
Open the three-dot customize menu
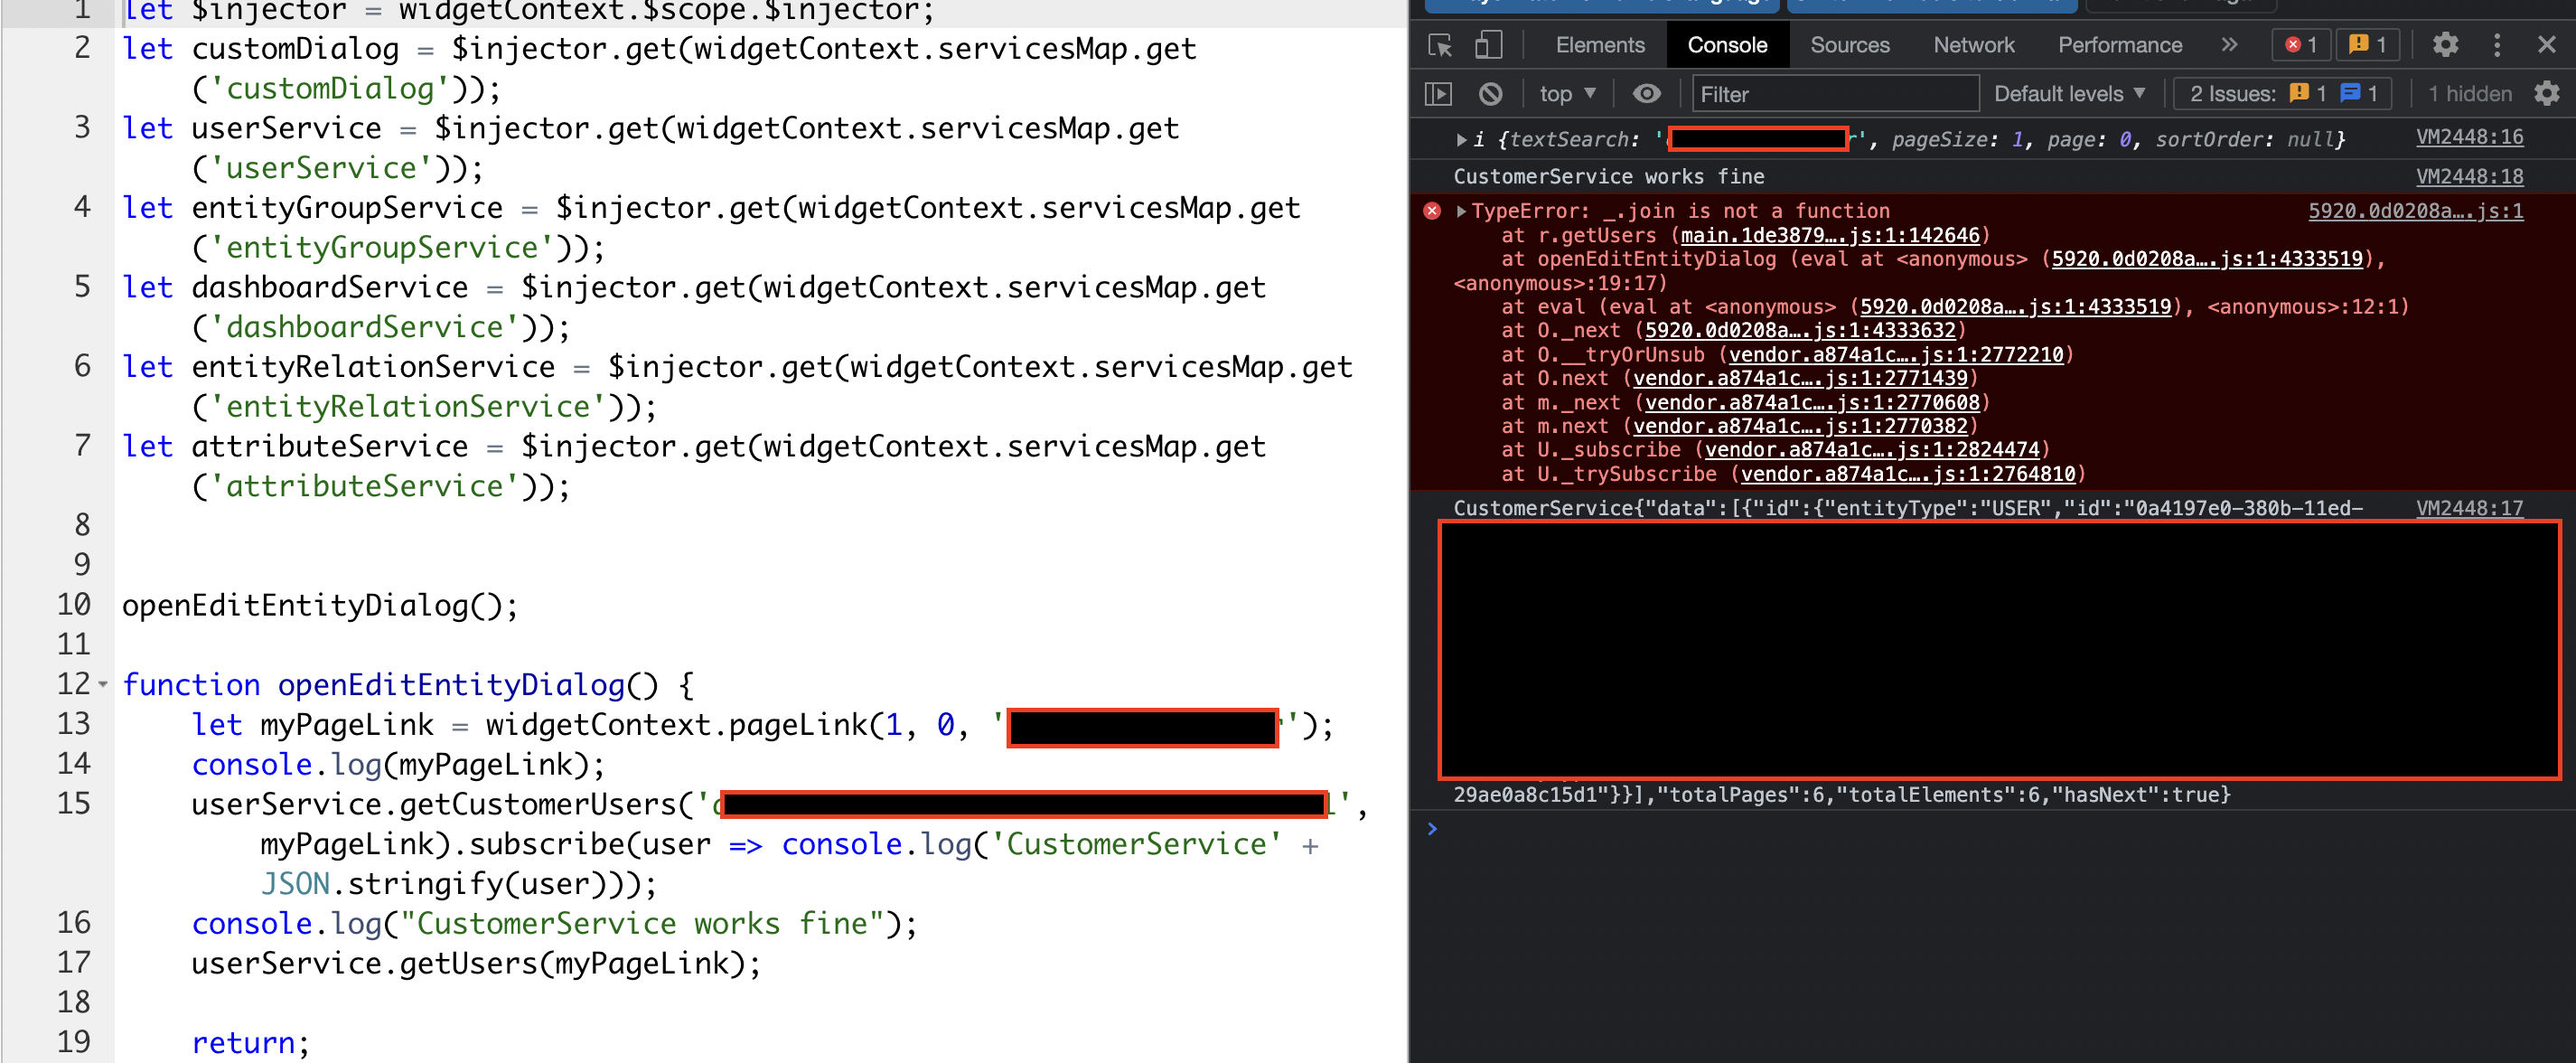click(2497, 44)
